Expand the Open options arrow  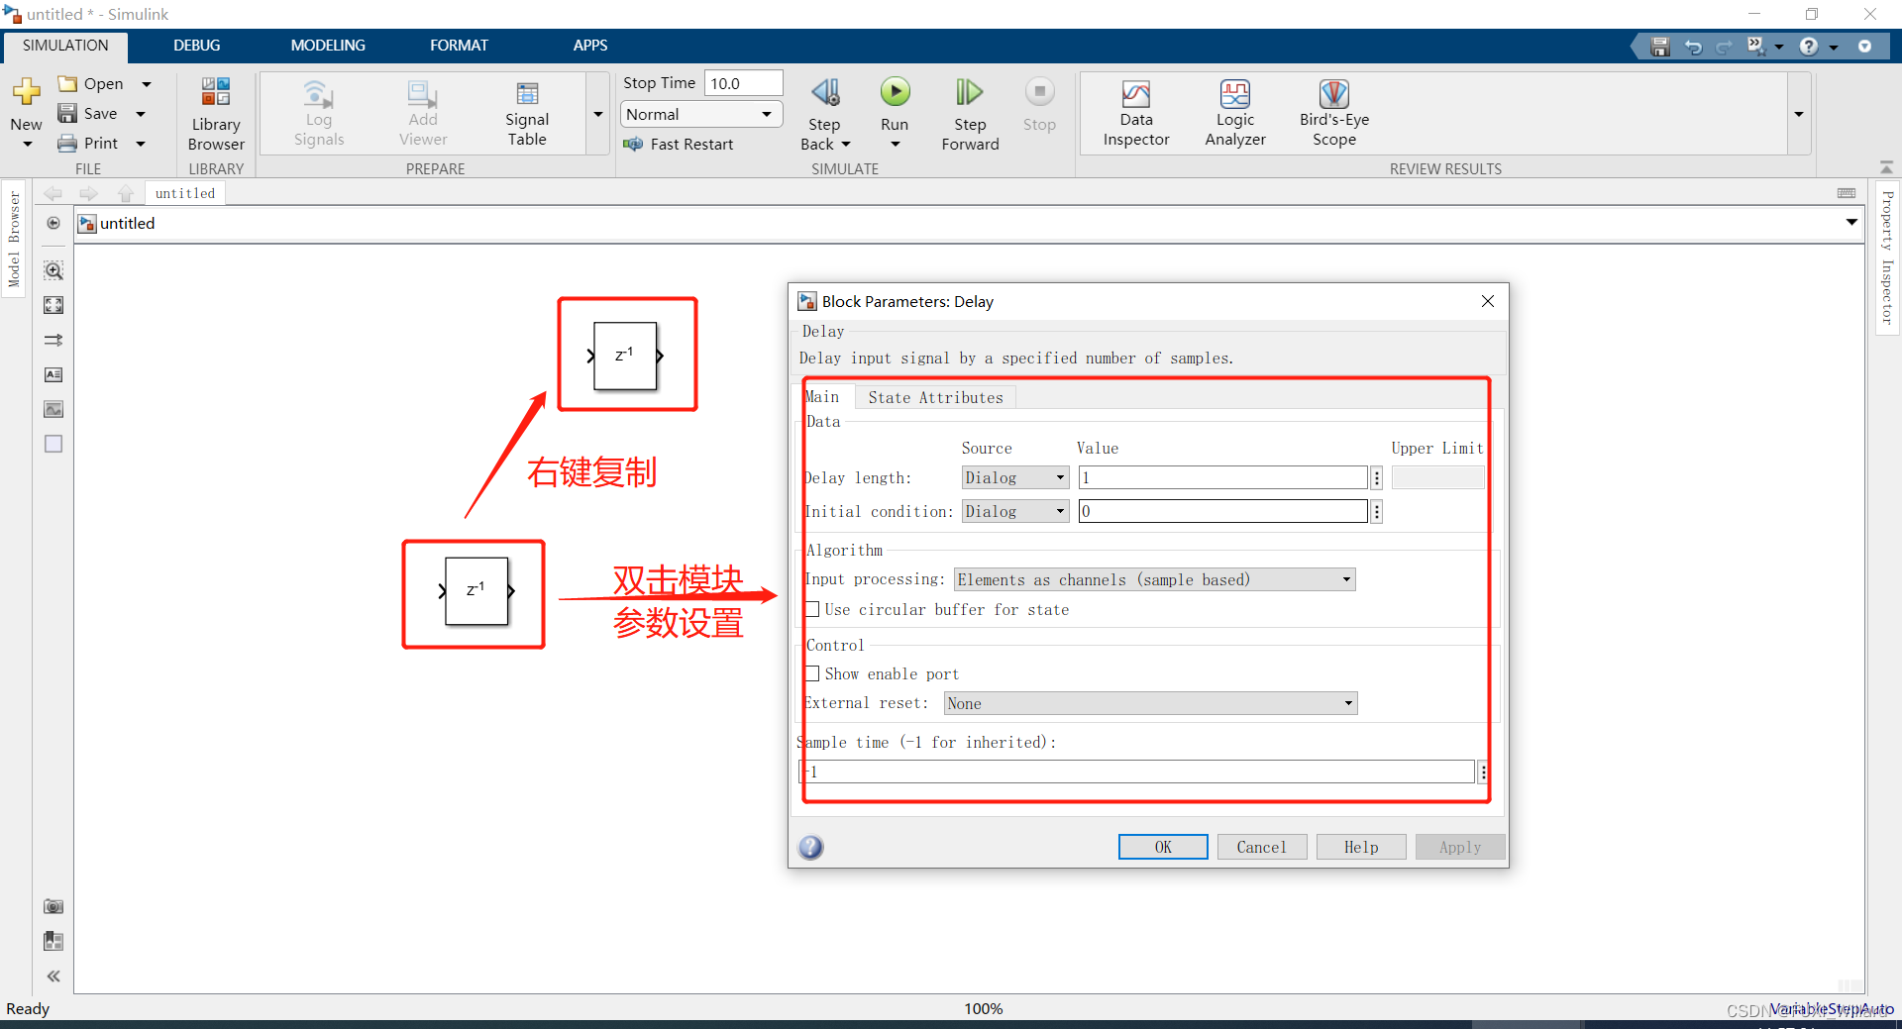pyautogui.click(x=147, y=84)
